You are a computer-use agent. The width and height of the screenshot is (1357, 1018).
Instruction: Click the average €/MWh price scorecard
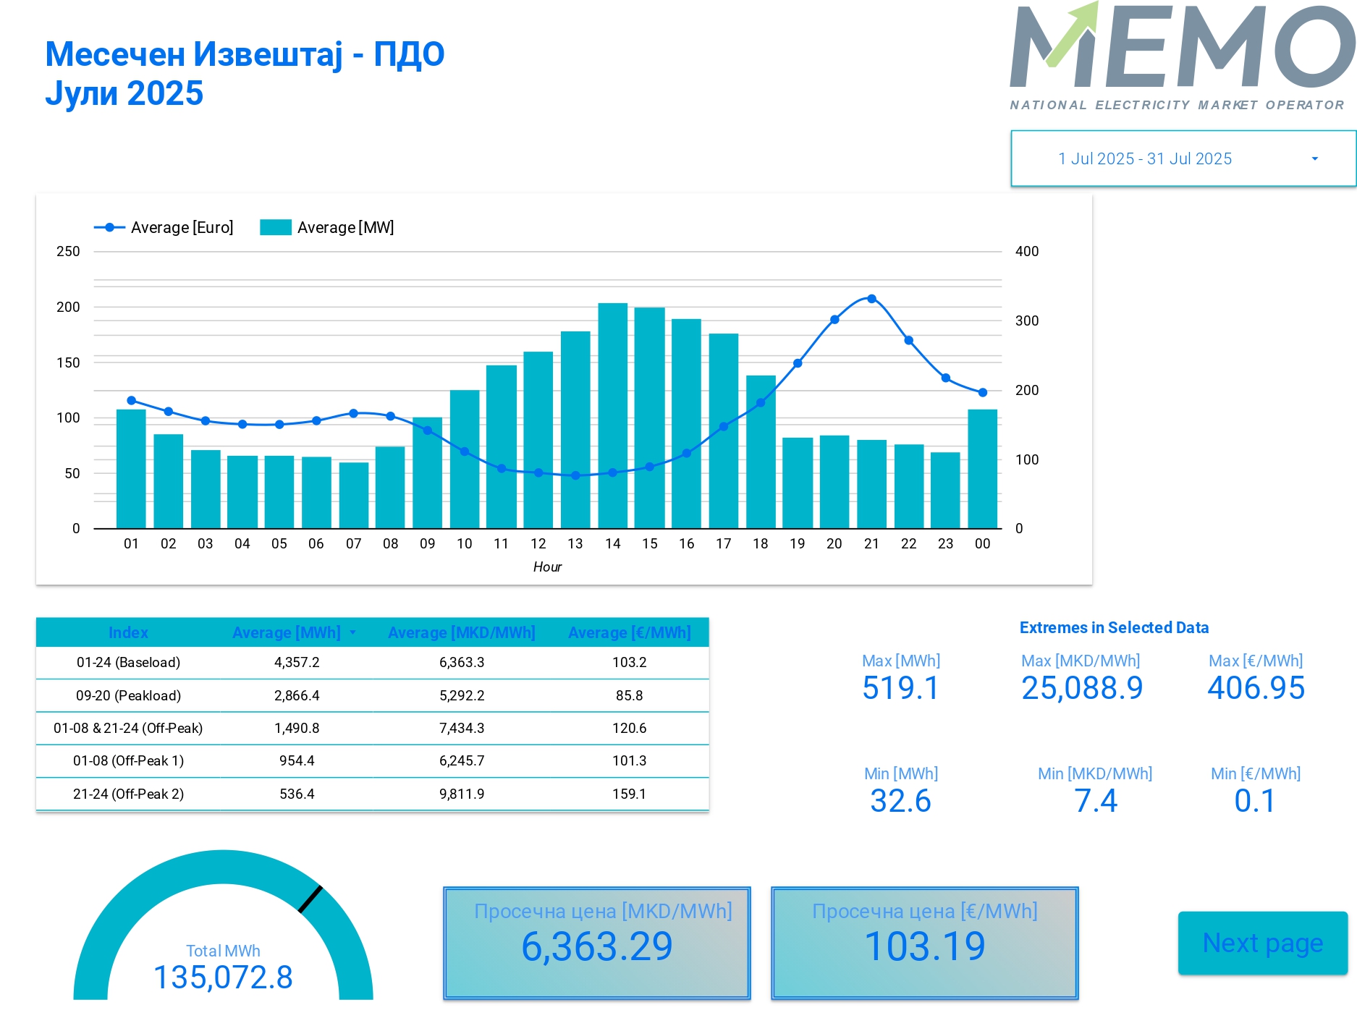click(x=924, y=943)
